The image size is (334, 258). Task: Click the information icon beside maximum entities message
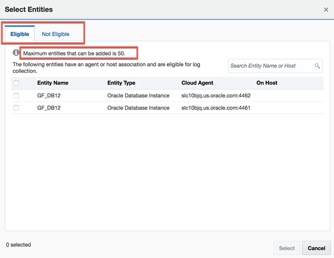click(x=16, y=53)
